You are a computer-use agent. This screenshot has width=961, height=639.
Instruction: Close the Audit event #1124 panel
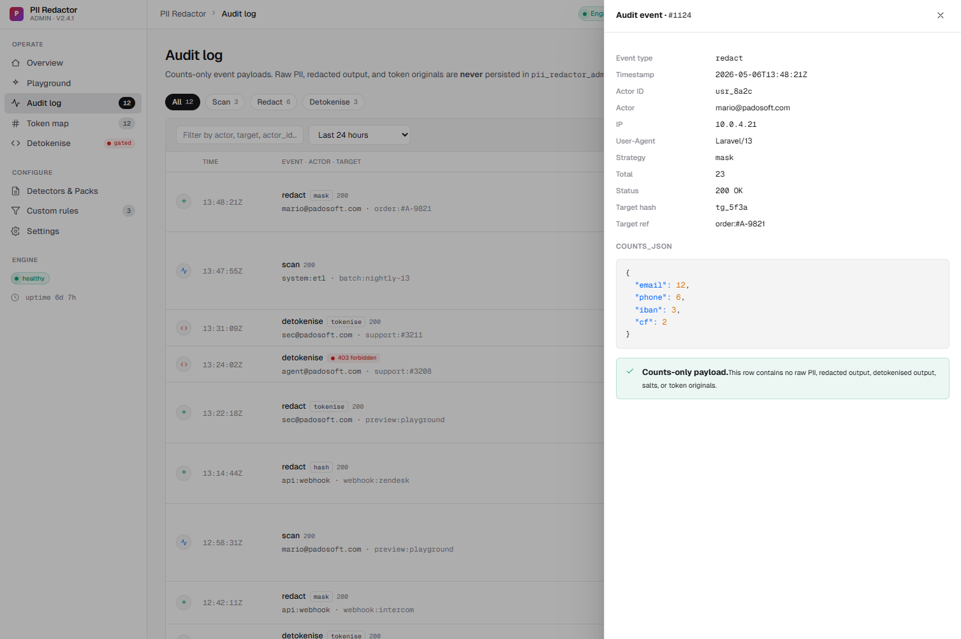(x=941, y=15)
